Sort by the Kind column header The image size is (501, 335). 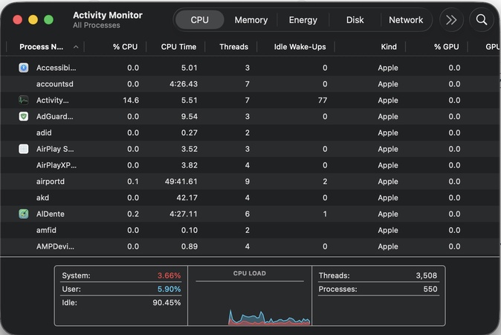389,47
